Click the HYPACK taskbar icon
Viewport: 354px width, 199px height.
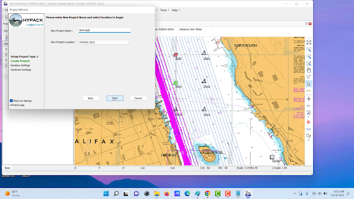(x=248, y=193)
